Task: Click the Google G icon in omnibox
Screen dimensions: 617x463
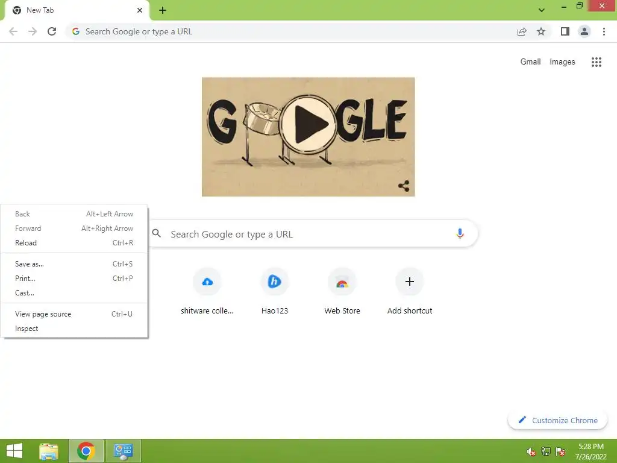Action: click(x=76, y=31)
